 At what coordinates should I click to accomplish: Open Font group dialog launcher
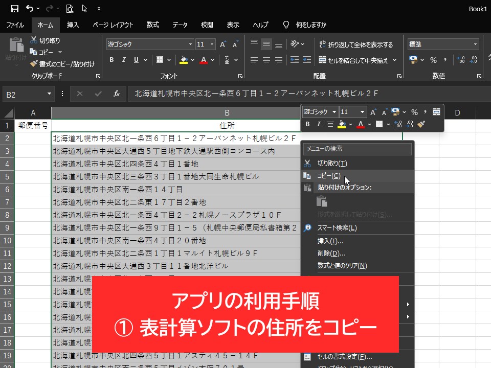240,76
